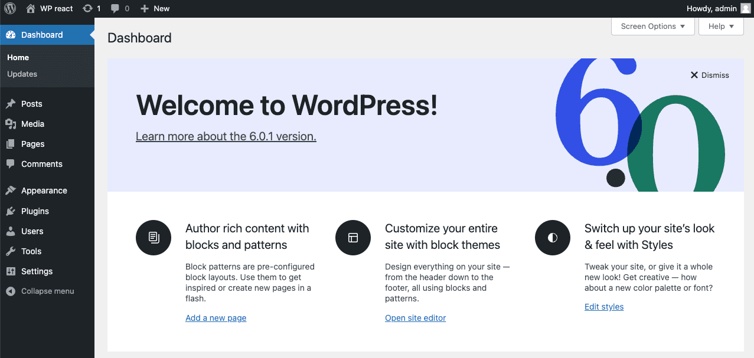Open the comments bubble icon in admin bar

115,9
